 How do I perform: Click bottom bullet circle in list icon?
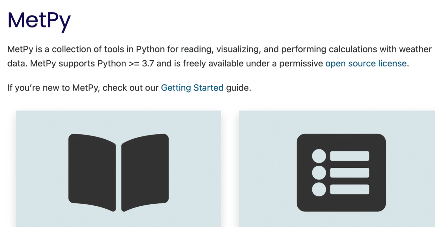pos(319,189)
